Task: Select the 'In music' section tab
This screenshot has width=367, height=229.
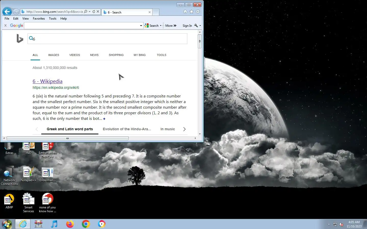Action: pos(168,129)
